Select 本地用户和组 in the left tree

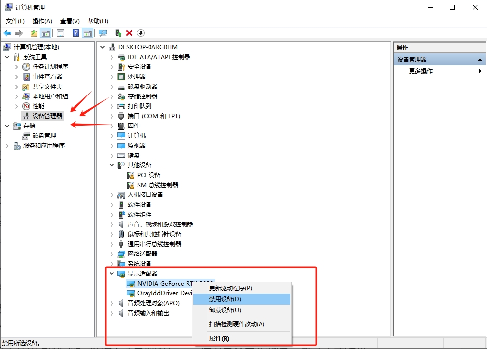50,96
